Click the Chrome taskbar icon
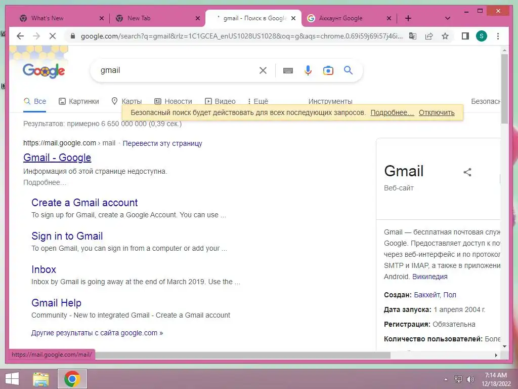 pos(72,379)
